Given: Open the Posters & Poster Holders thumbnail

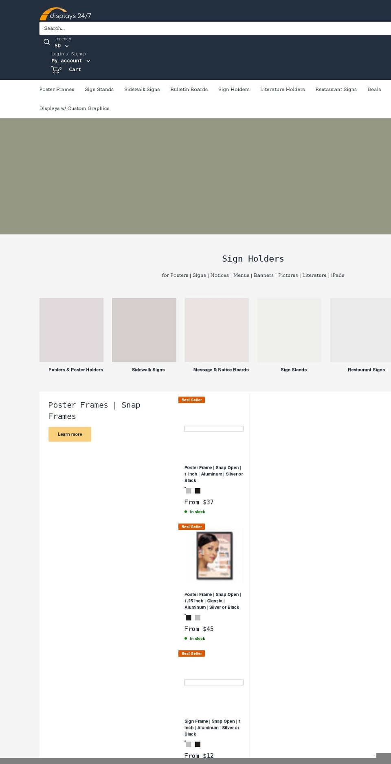Looking at the screenshot, I should click(x=71, y=330).
